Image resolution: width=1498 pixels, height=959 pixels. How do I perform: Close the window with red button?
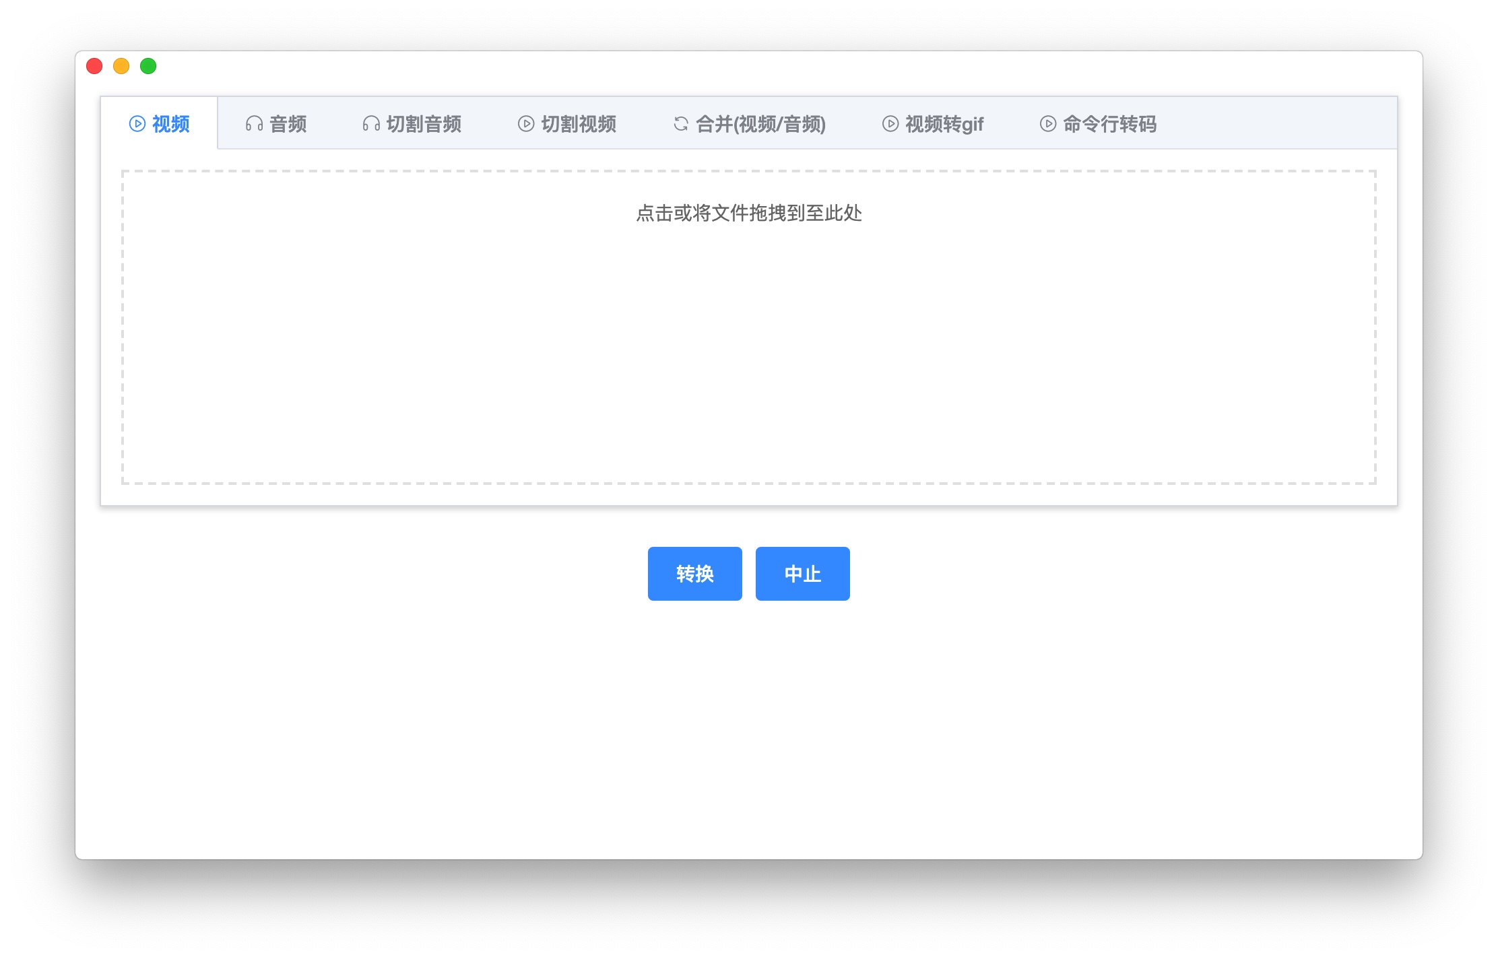(x=94, y=66)
